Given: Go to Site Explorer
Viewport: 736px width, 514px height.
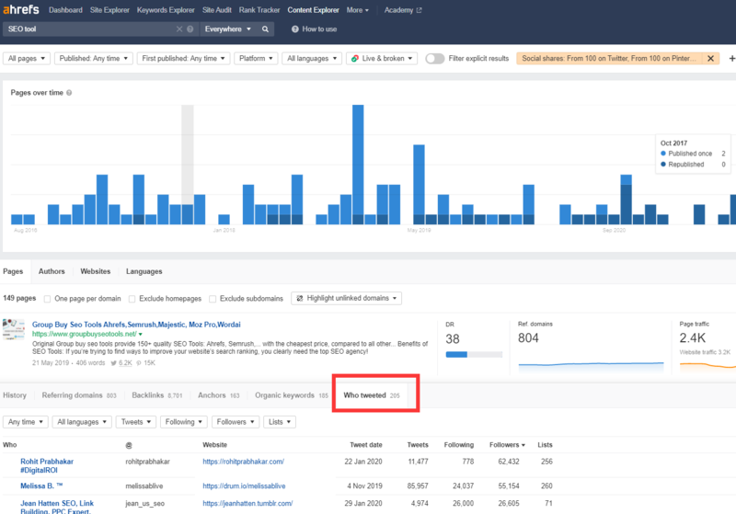Looking at the screenshot, I should click(109, 10).
